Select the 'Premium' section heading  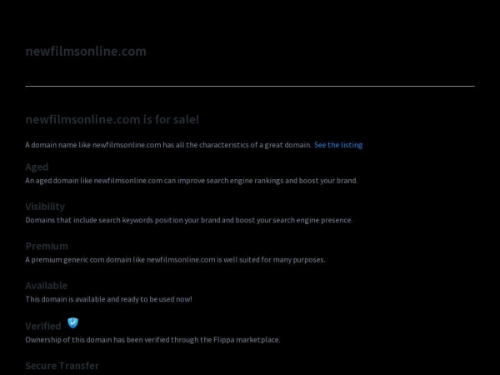pyautogui.click(x=47, y=246)
